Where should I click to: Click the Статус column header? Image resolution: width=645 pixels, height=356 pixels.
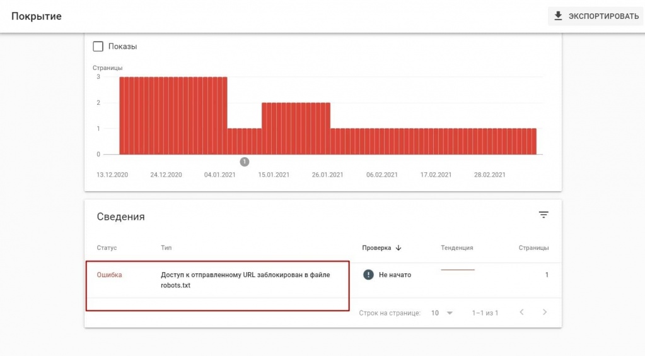click(107, 248)
